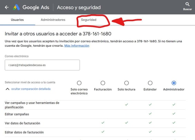This screenshot has height=140, width=195.
Task: Select the Estándar access level
Action: coord(150,83)
